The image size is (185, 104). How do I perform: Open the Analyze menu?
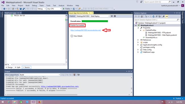point(61,5)
